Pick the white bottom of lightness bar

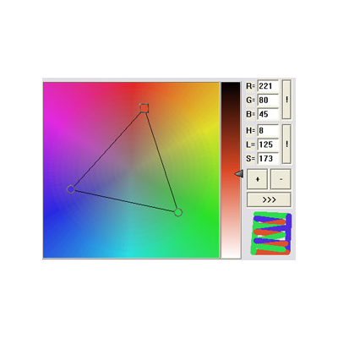[231, 253]
